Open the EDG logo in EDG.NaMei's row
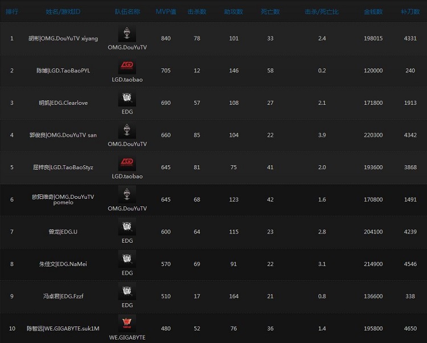The height and width of the screenshot is (343, 427). [x=127, y=260]
